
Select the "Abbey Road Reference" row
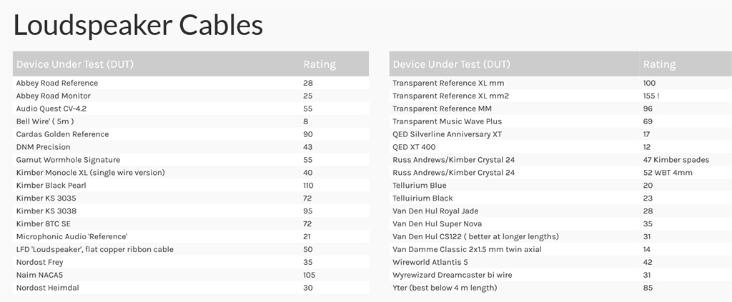pyautogui.click(x=57, y=83)
